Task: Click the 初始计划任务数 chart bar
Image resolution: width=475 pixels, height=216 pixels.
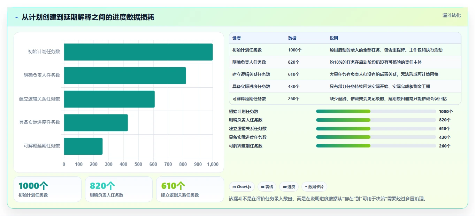Action: click(x=138, y=52)
